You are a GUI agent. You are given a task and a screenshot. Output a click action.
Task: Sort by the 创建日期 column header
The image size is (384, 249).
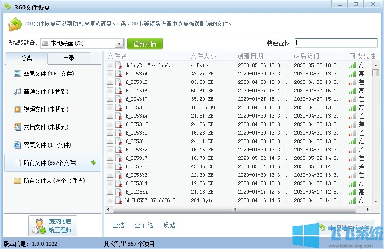(x=250, y=56)
